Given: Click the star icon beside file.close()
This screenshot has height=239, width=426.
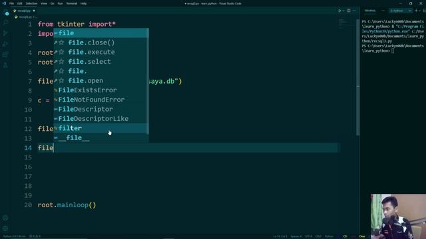Looking at the screenshot, I should tap(62, 42).
